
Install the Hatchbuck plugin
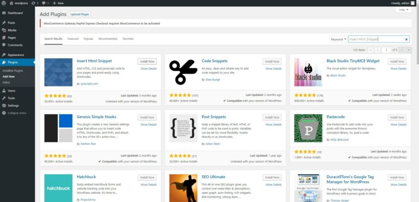click(147, 177)
